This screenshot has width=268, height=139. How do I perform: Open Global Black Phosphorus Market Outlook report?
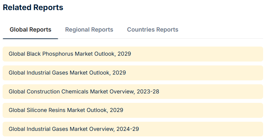pos(70,54)
